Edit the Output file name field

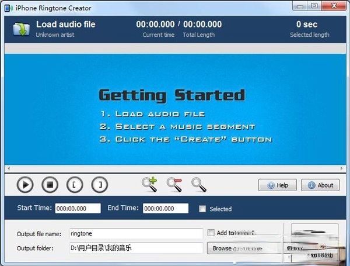tap(136, 234)
